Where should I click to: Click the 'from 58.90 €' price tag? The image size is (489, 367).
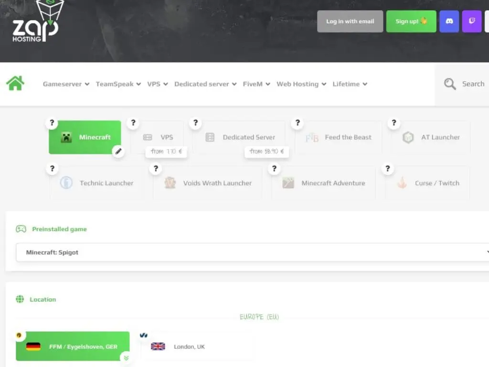coord(266,151)
